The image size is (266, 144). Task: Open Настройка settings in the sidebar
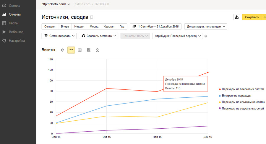pyautogui.click(x=17, y=41)
